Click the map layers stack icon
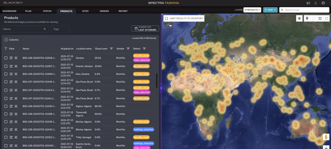The image size is (331, 149). click(x=299, y=18)
